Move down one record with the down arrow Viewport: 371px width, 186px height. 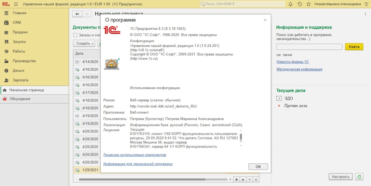pyautogui.click(x=250, y=179)
